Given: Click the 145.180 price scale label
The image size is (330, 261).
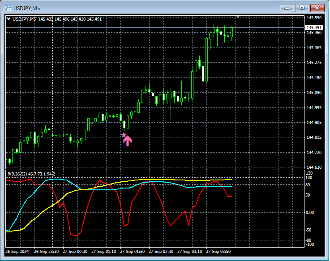Looking at the screenshot, I should [x=314, y=77].
